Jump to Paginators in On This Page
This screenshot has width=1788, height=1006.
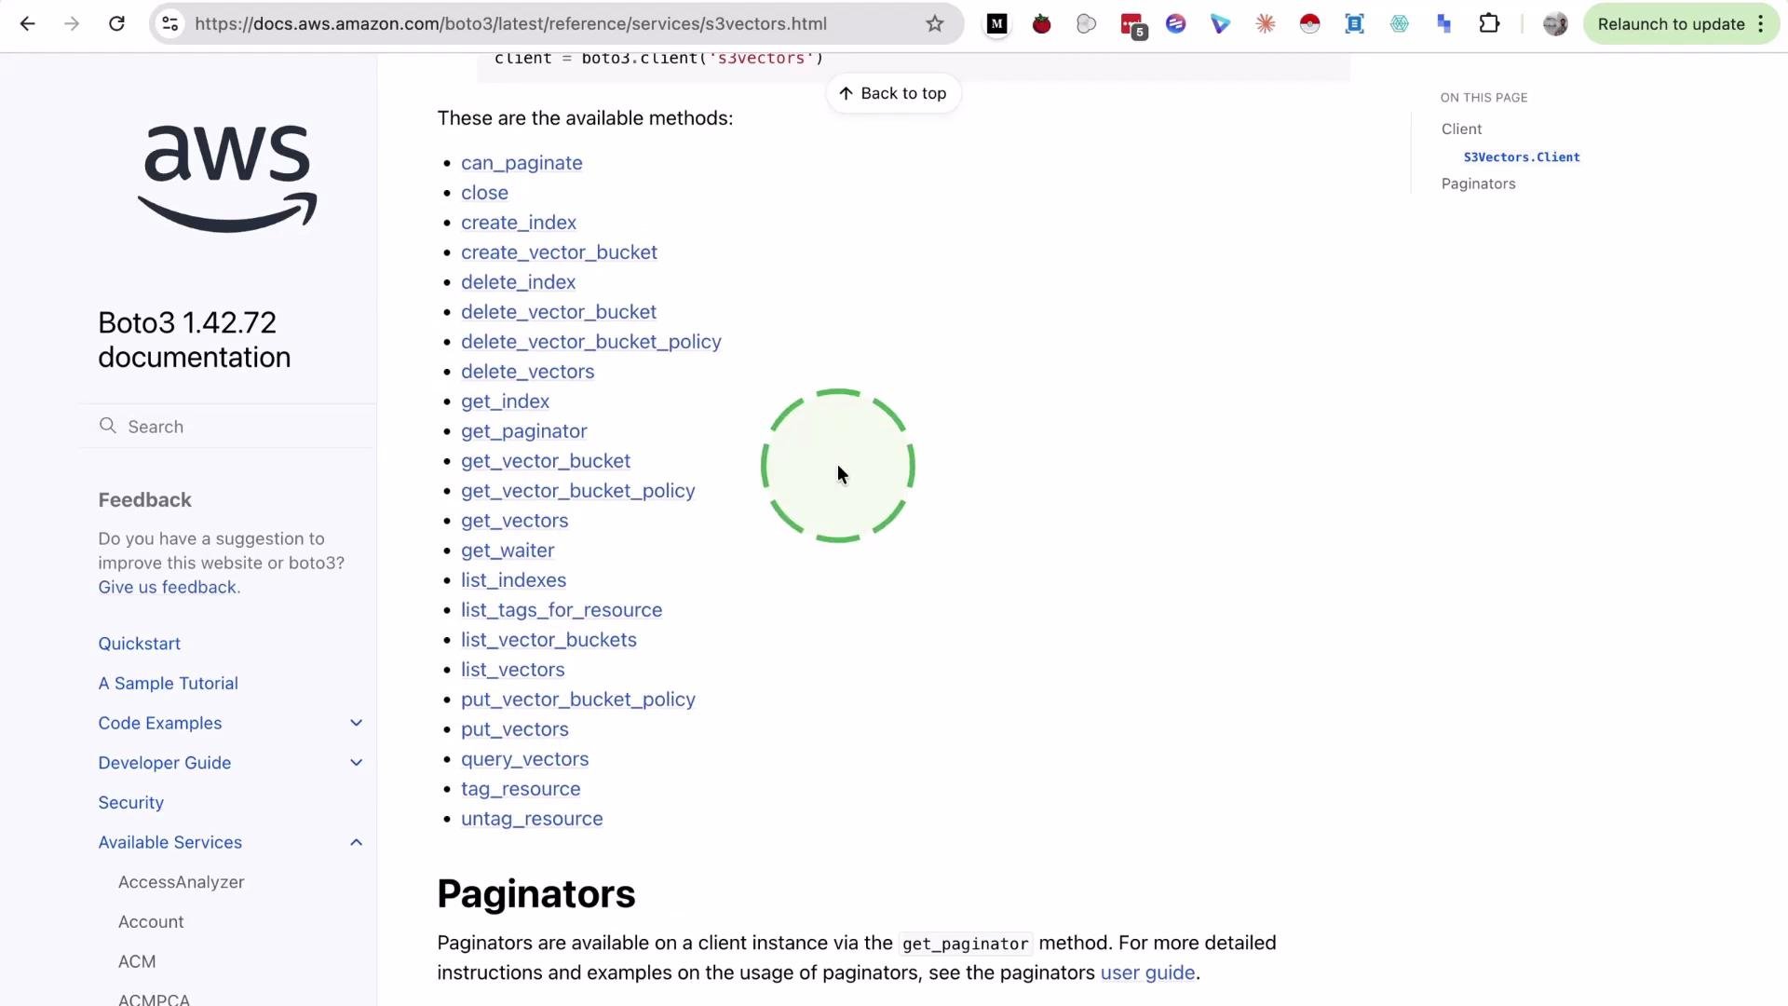tap(1478, 184)
